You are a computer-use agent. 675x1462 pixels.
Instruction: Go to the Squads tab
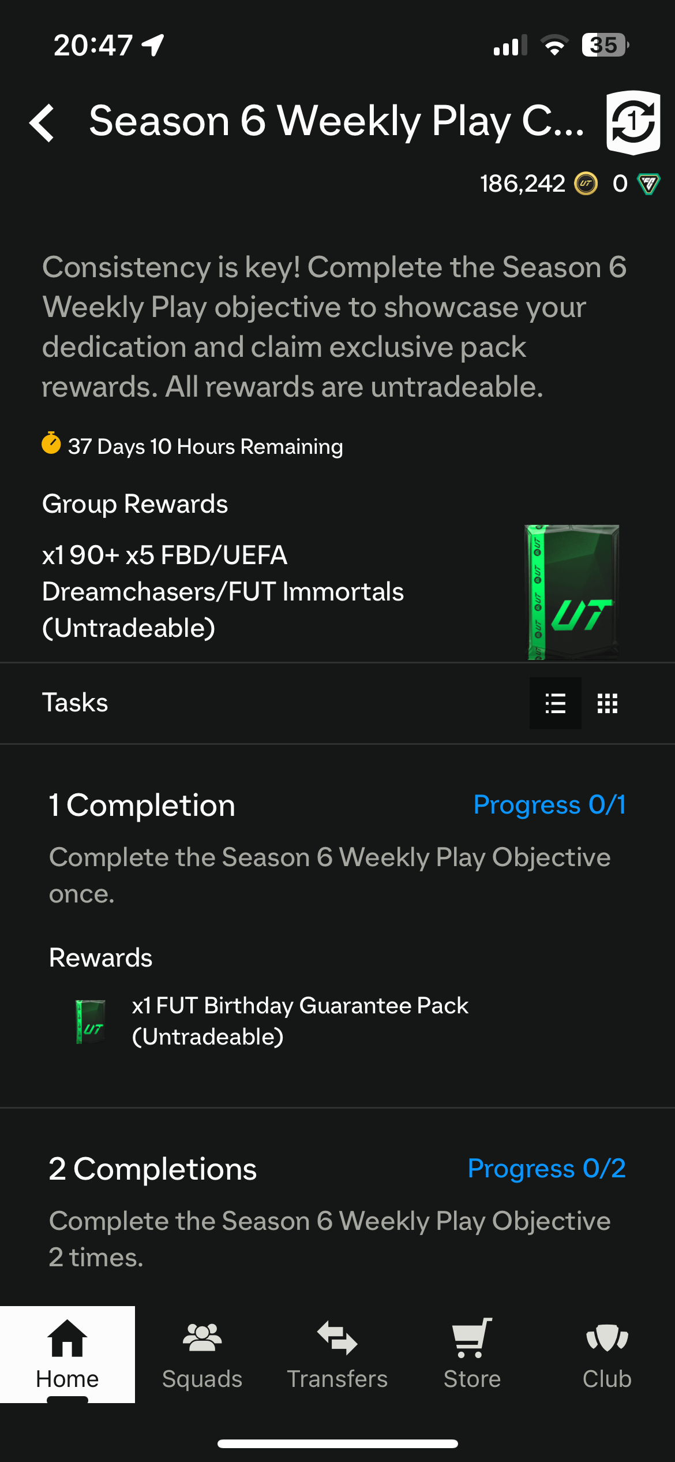(x=202, y=1354)
